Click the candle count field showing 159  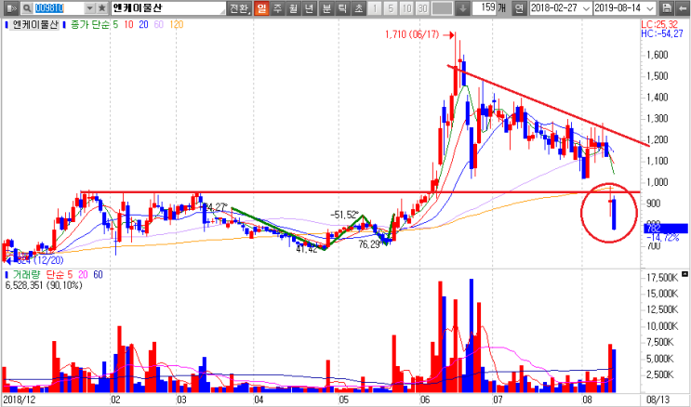click(x=484, y=8)
